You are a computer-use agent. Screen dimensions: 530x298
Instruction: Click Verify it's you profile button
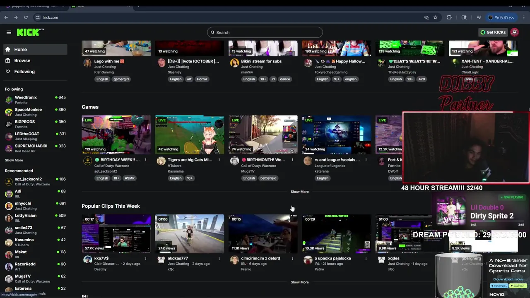pos(501,17)
